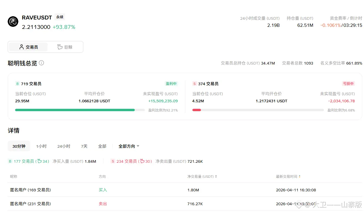
Task: Click the whale icon next to 30
Action: (142, 161)
